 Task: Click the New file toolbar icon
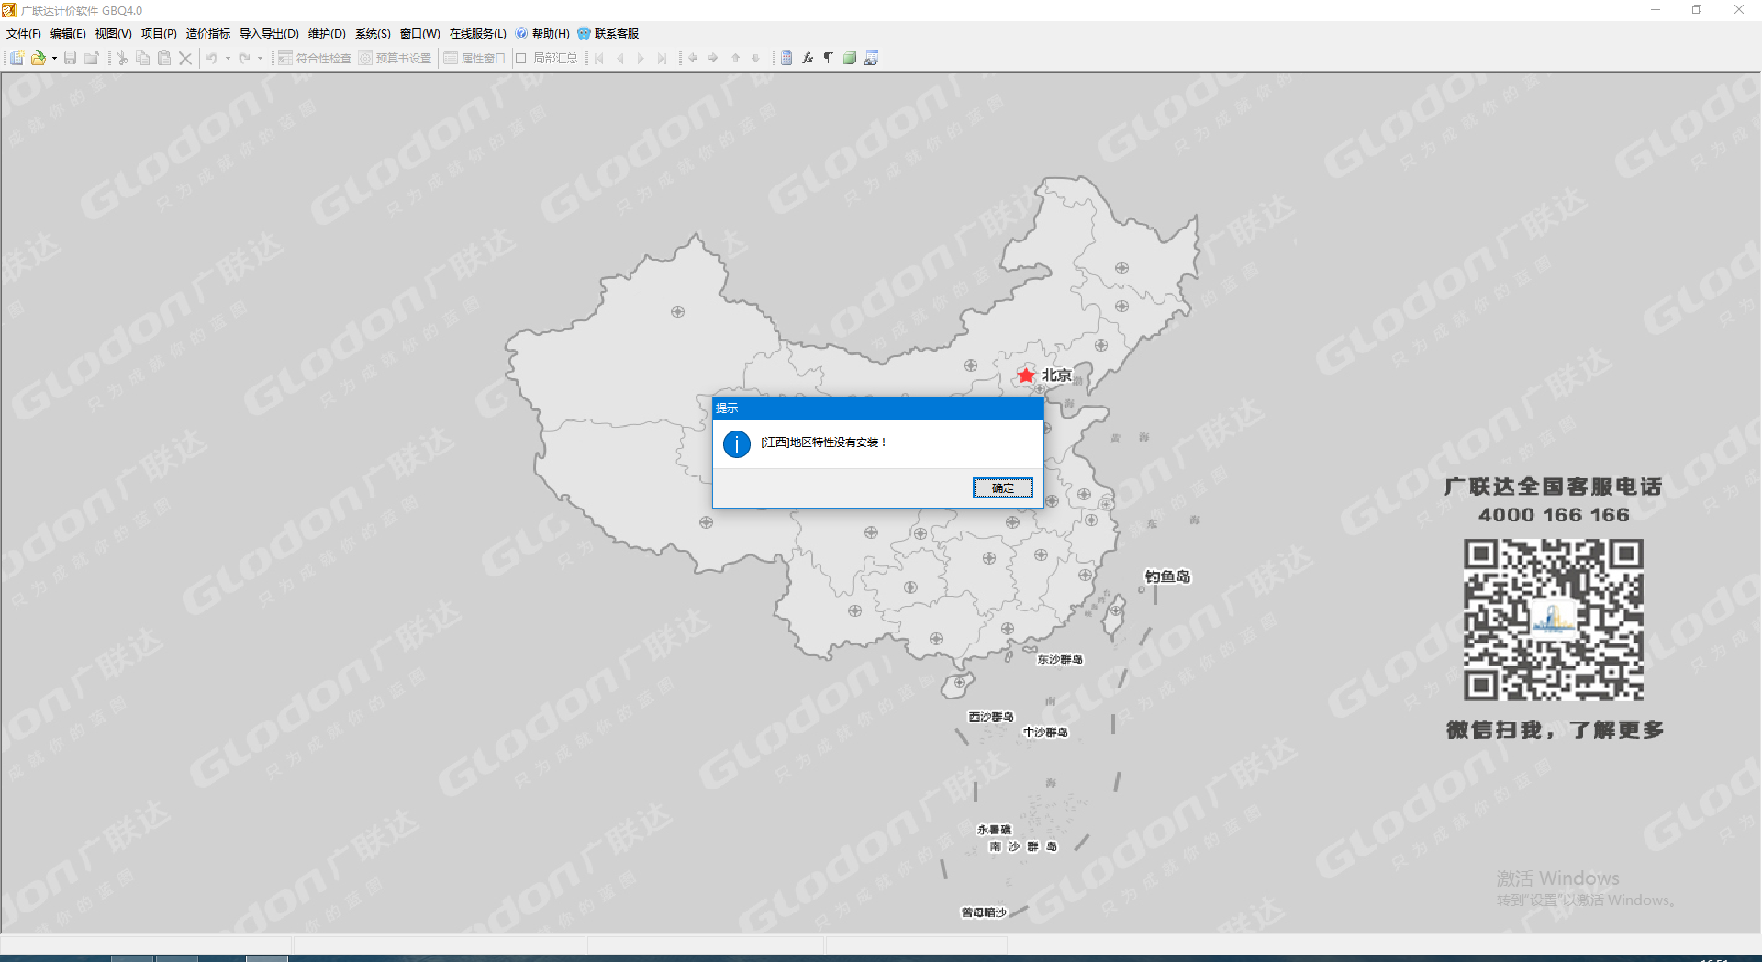tap(17, 58)
